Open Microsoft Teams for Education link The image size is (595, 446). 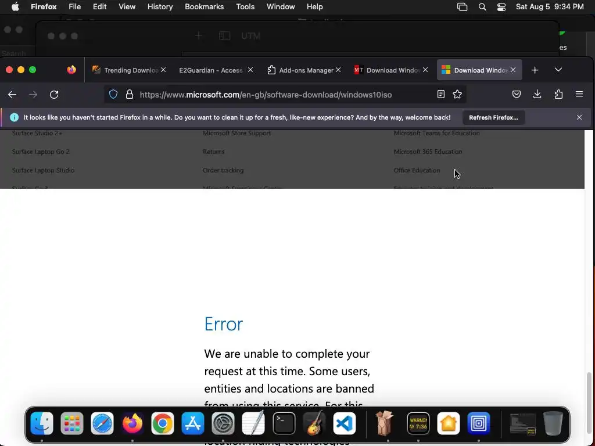pyautogui.click(x=437, y=133)
